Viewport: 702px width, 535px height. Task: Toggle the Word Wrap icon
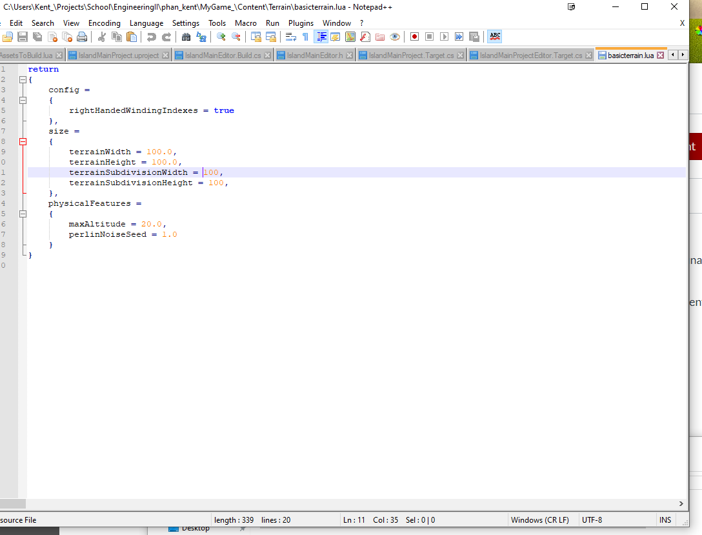click(290, 37)
